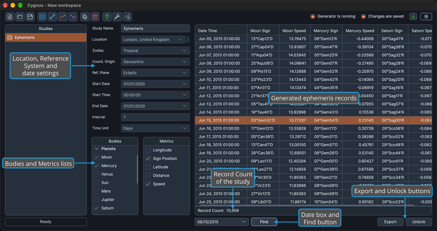
Task: Select the Jun 15, 2015 01:00:00 row
Action: click(x=313, y=120)
